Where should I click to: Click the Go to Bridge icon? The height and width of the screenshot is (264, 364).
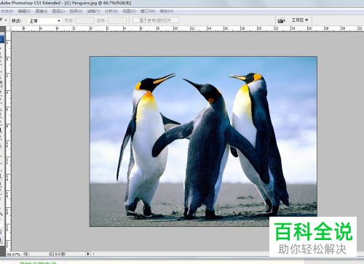(x=281, y=20)
